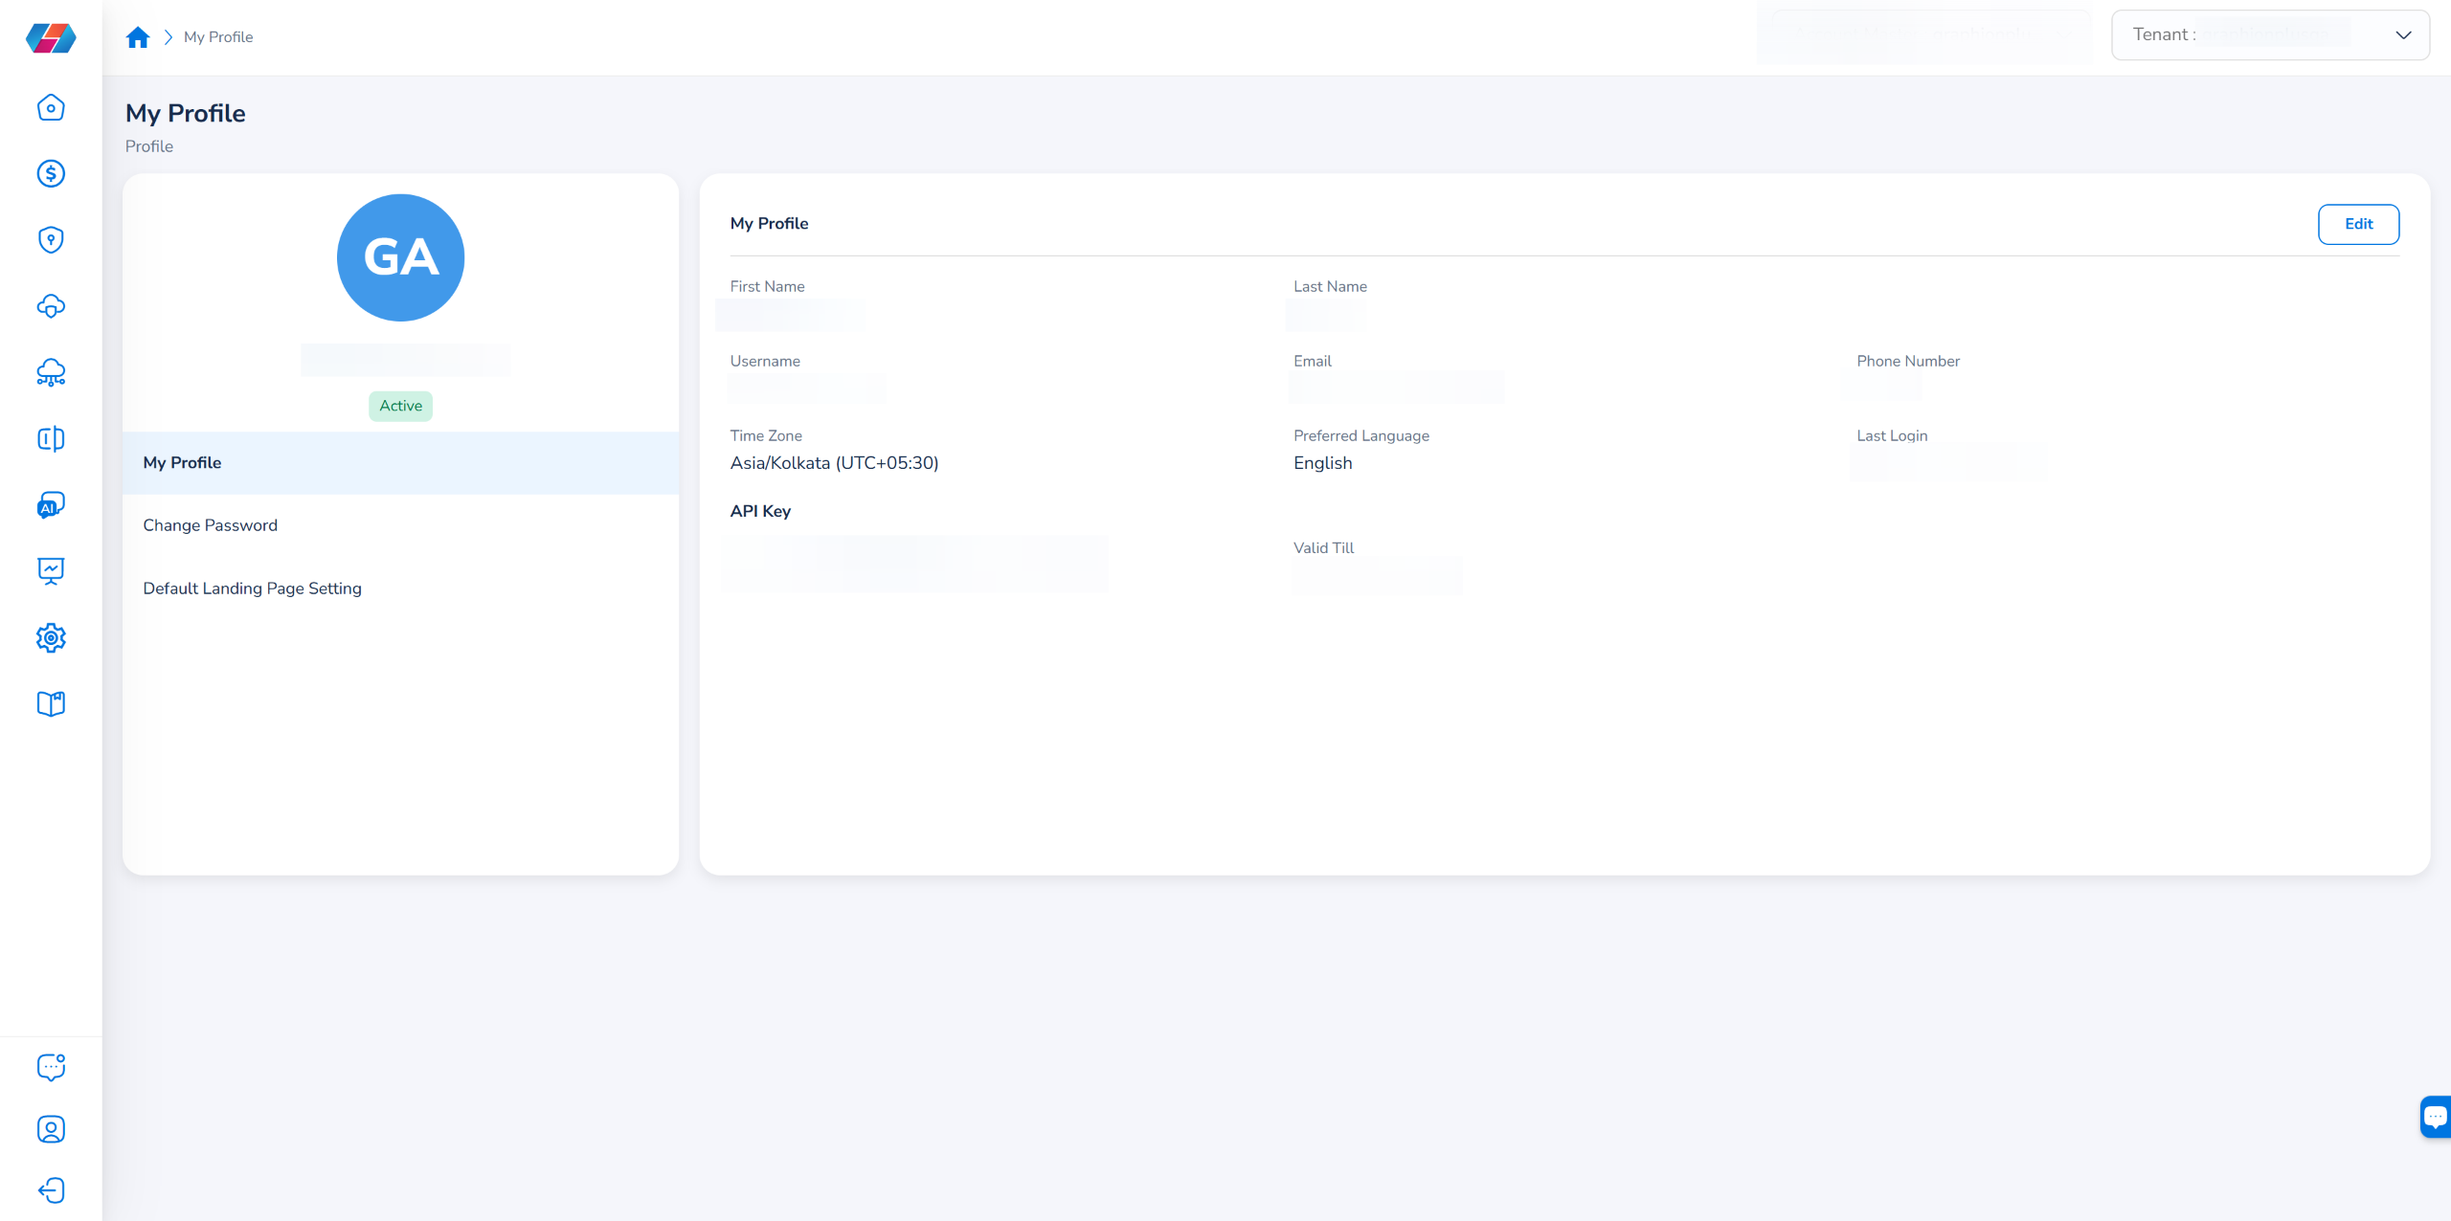The height and width of the screenshot is (1221, 2451).
Task: Click the AI chat assistant sidebar icon
Action: point(51,505)
